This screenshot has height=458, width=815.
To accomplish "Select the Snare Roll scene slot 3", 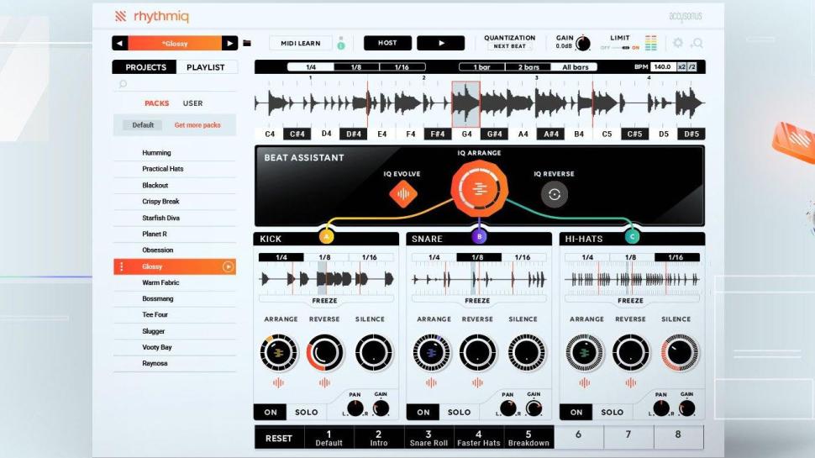I will 429,438.
